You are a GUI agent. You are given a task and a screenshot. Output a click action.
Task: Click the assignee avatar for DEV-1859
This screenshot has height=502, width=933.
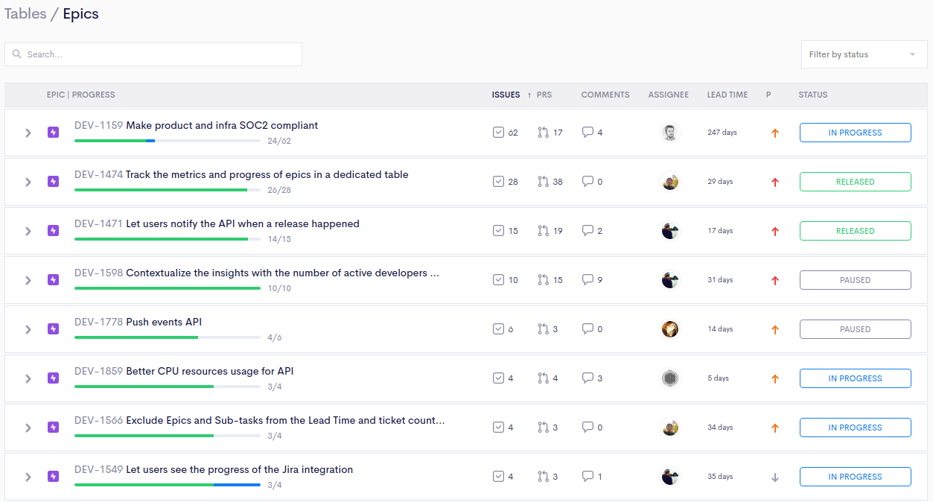(670, 378)
